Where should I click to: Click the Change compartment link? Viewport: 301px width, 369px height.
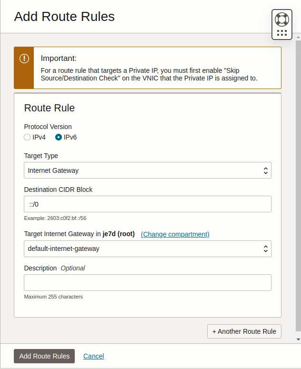[x=175, y=234]
